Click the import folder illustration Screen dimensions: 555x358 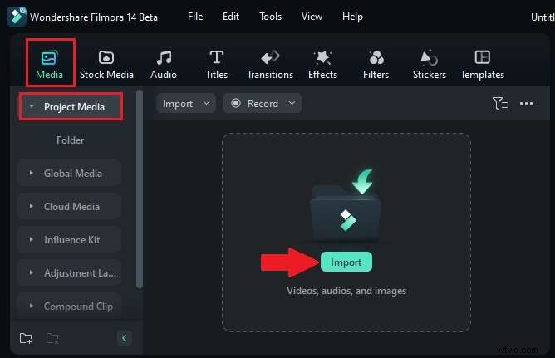click(x=346, y=204)
